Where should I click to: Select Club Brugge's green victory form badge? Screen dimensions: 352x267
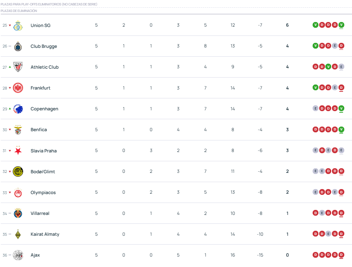tap(315, 46)
